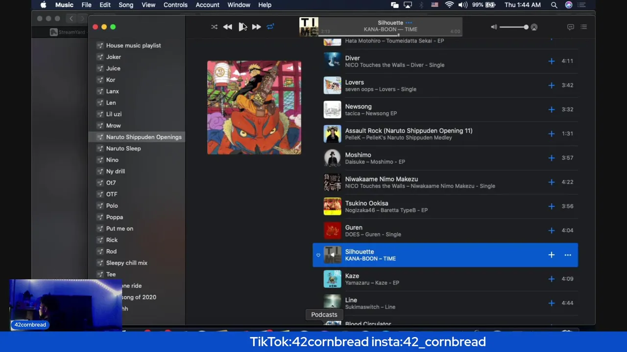
Task: Love the Silhouette track
Action: 318,255
